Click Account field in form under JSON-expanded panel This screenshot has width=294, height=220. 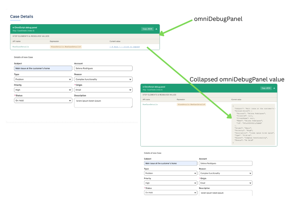tap(226, 164)
